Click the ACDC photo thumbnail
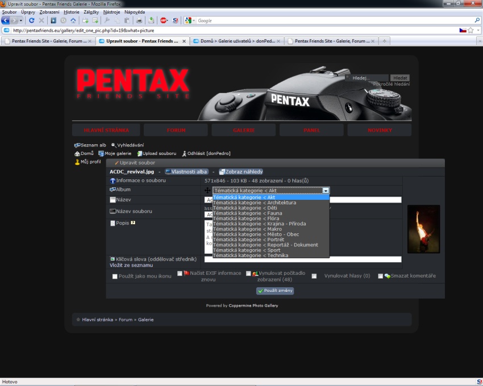Screen dimensions: 483x386 click(423, 229)
